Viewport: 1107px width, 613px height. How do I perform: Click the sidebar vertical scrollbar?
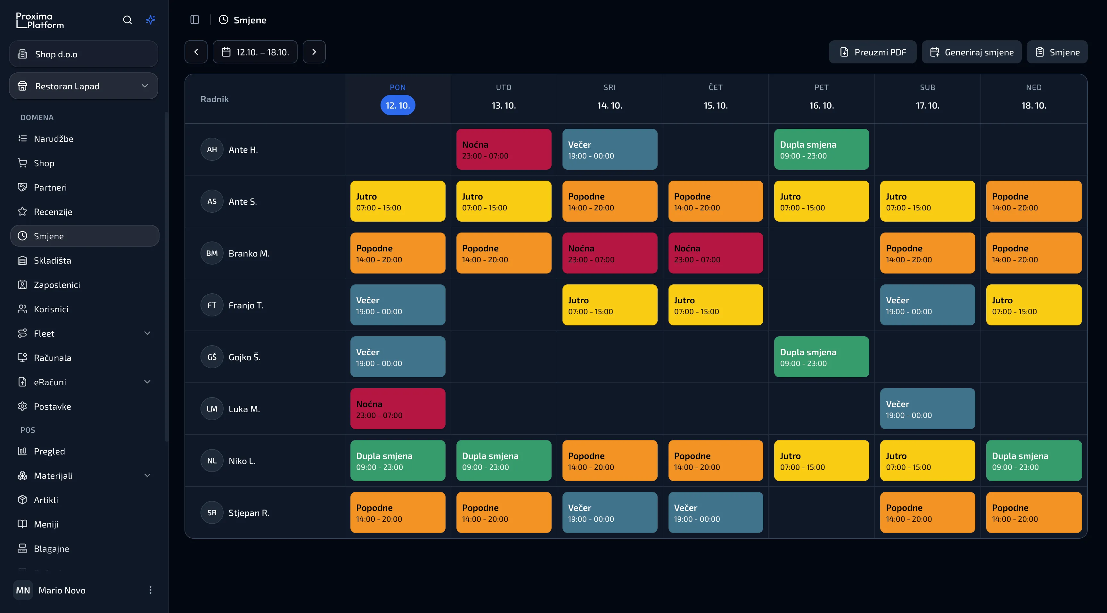166,277
